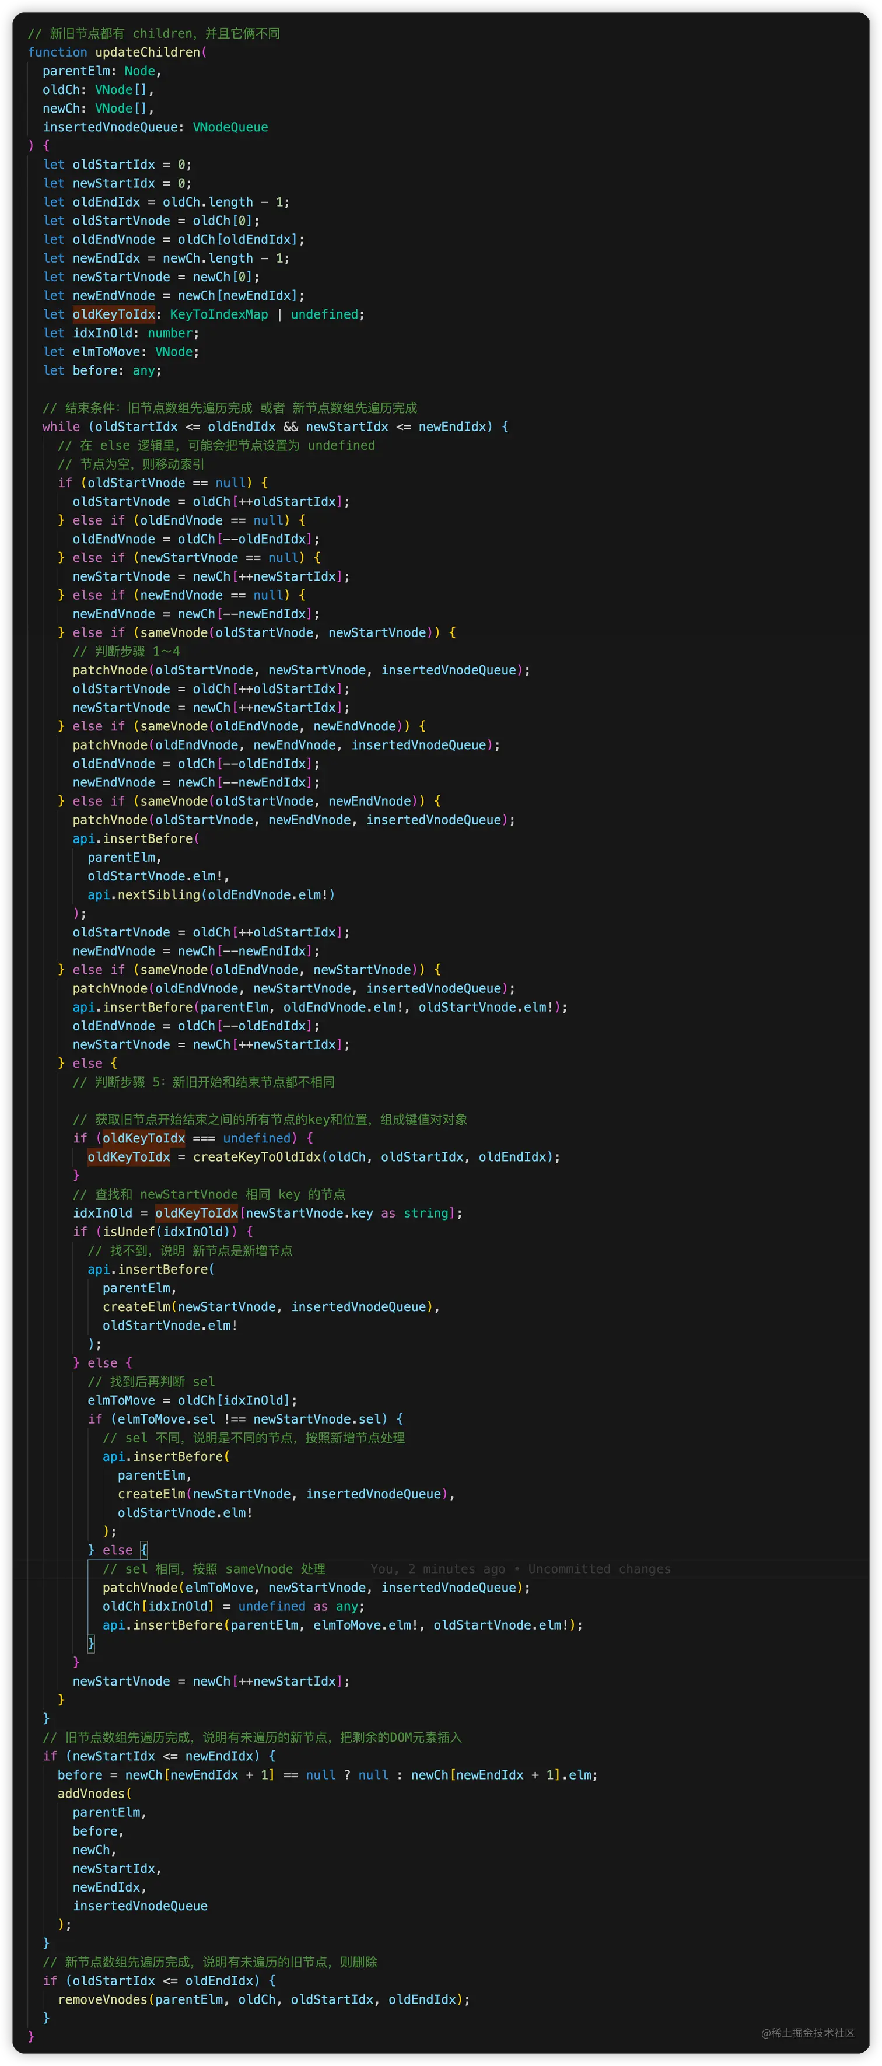Click the 'createKeyToOldIdx(oldCh, oldStartIdx, oldEndIdx)' call
Image resolution: width=882 pixels, height=2066 pixels.
tap(373, 1156)
